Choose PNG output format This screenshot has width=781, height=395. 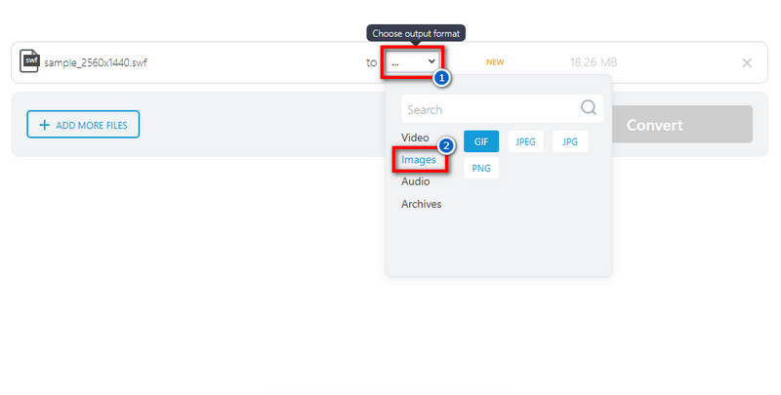coord(481,168)
